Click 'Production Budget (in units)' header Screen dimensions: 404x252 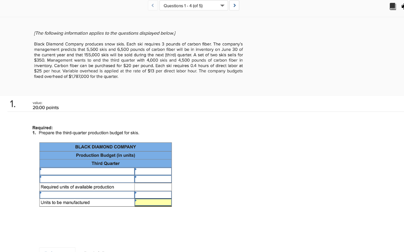click(105, 155)
